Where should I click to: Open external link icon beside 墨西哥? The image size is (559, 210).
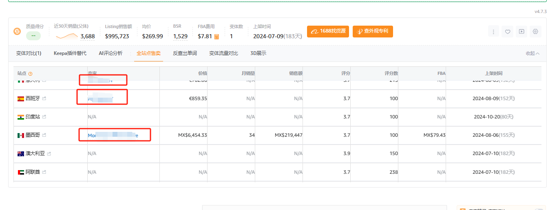(44, 135)
